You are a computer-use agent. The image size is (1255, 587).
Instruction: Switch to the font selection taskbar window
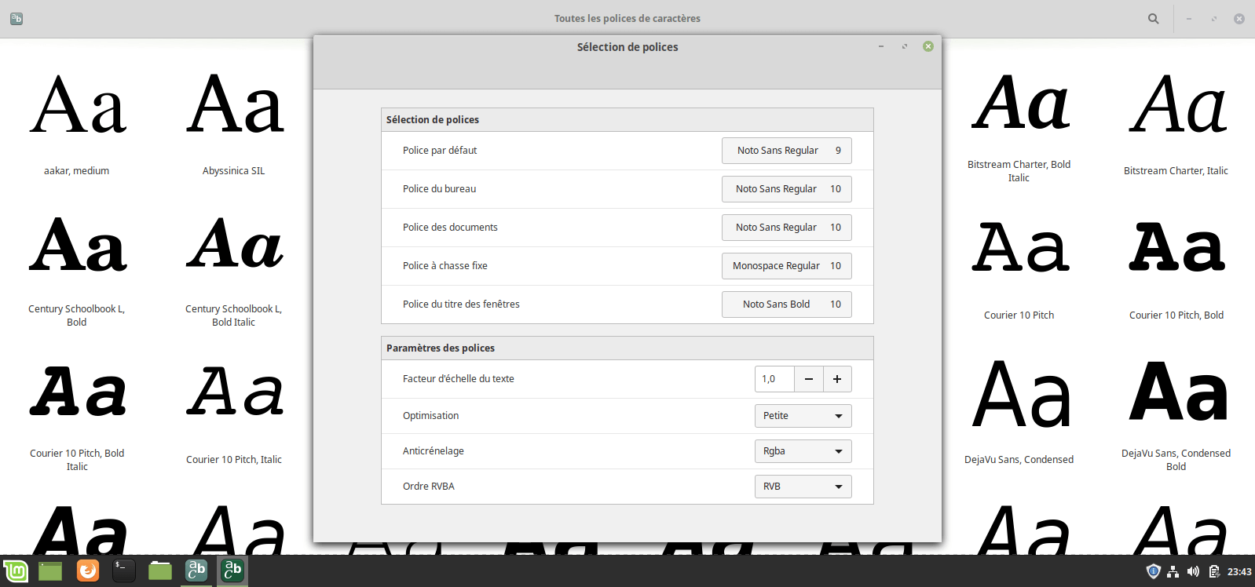(x=232, y=571)
